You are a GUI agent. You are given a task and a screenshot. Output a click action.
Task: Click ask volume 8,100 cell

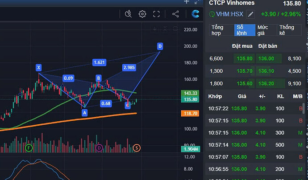tap(295, 58)
